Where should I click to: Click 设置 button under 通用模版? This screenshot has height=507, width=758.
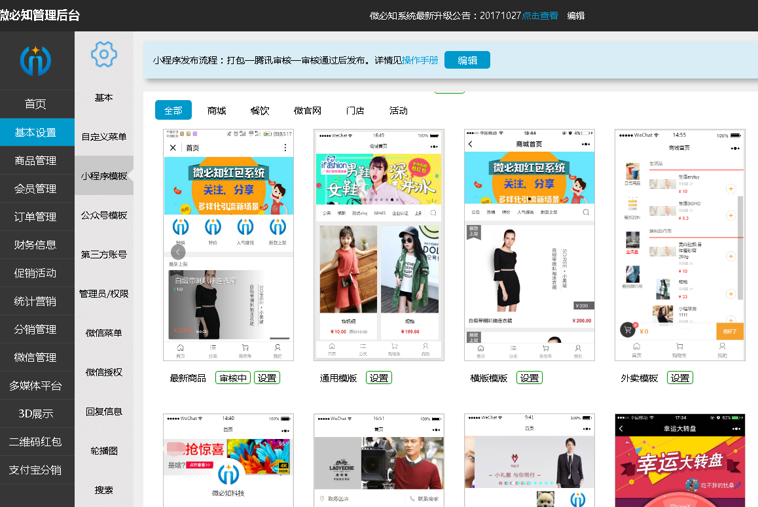(x=379, y=377)
